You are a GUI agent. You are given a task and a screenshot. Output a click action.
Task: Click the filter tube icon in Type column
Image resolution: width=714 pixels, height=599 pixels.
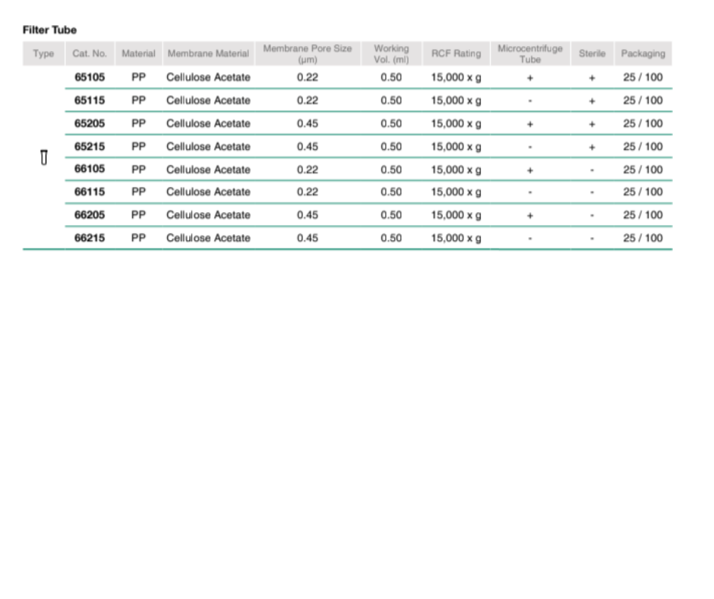pyautogui.click(x=43, y=157)
